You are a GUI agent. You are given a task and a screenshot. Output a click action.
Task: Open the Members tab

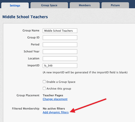coord(85,5)
